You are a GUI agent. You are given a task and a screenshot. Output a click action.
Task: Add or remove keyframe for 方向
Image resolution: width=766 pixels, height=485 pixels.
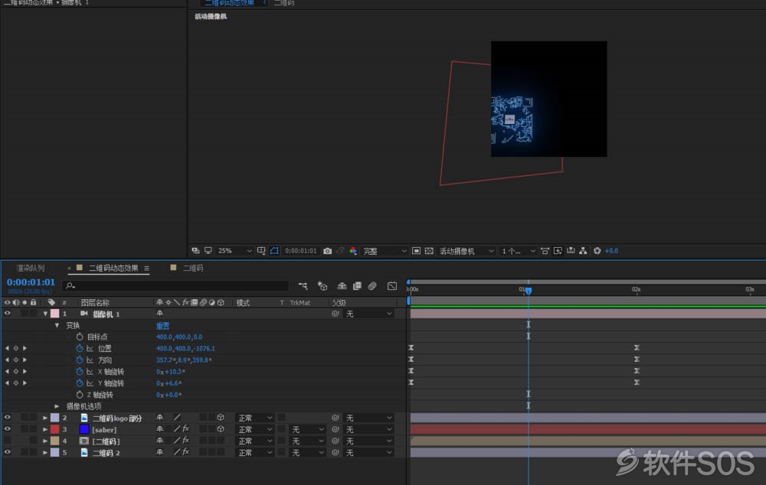[x=15, y=360]
